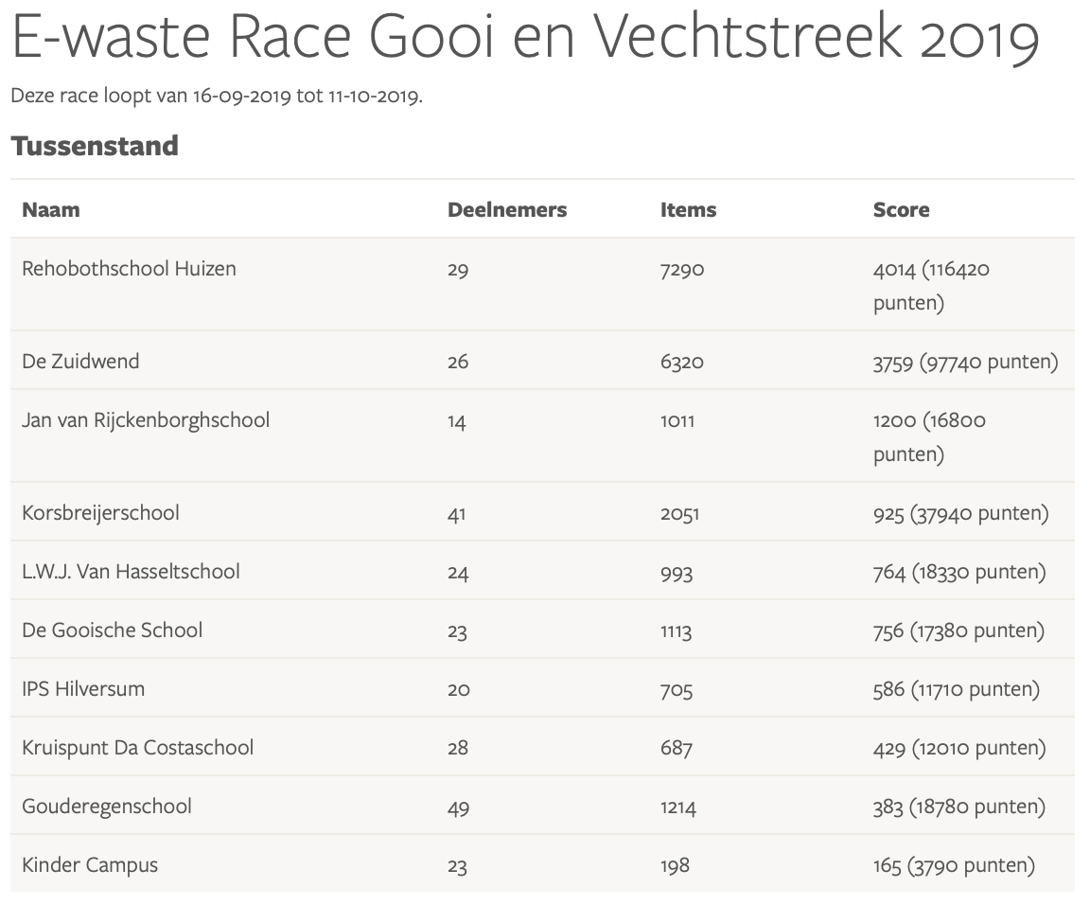Image resolution: width=1090 pixels, height=905 pixels.
Task: Select De Gooische School row
Action: pyautogui.click(x=112, y=630)
